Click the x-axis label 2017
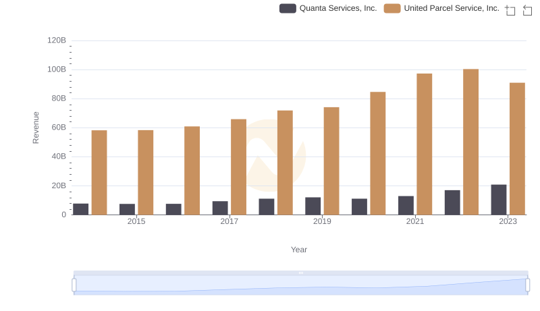Screen dimensions: 540x311 [230, 221]
